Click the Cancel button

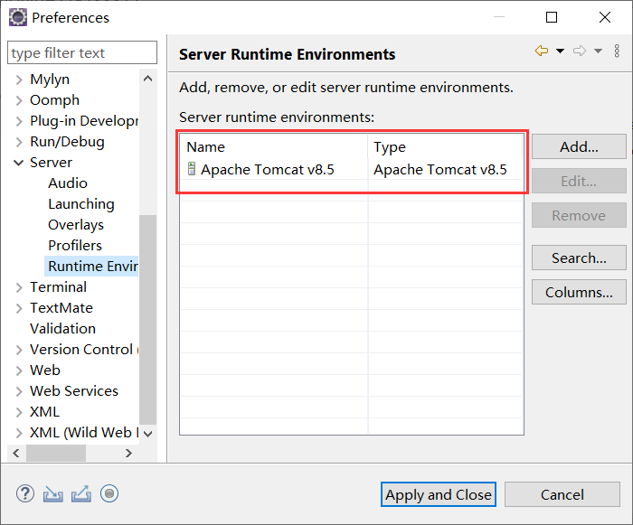(562, 494)
